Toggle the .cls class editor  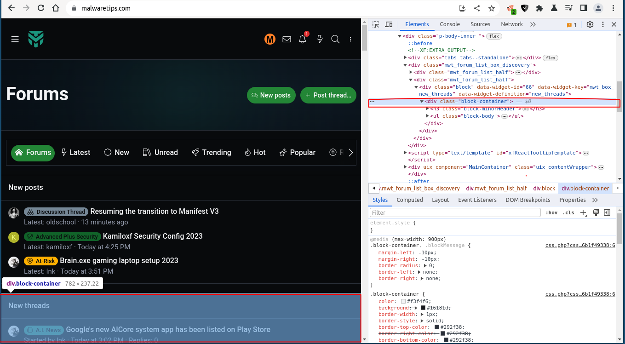(x=569, y=212)
